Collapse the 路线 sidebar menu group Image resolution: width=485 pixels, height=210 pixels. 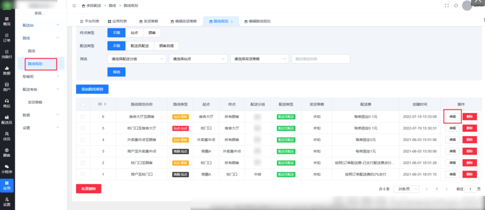pos(41,38)
